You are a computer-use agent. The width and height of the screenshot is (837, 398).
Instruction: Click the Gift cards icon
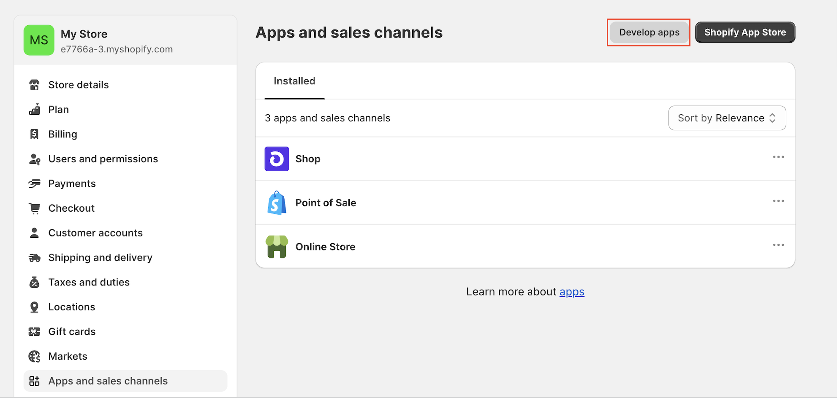point(34,332)
